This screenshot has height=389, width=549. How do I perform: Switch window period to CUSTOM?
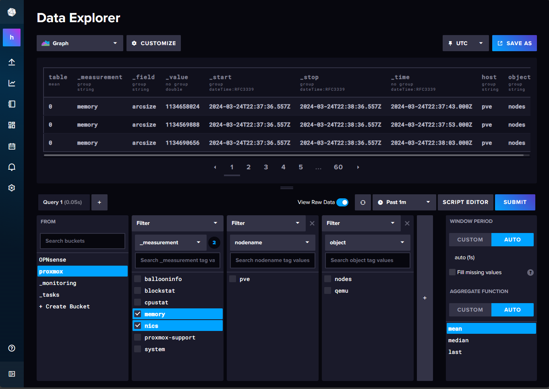point(470,239)
